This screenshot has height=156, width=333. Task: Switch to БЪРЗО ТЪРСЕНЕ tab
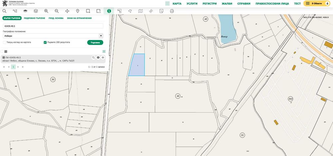click(x=12, y=18)
